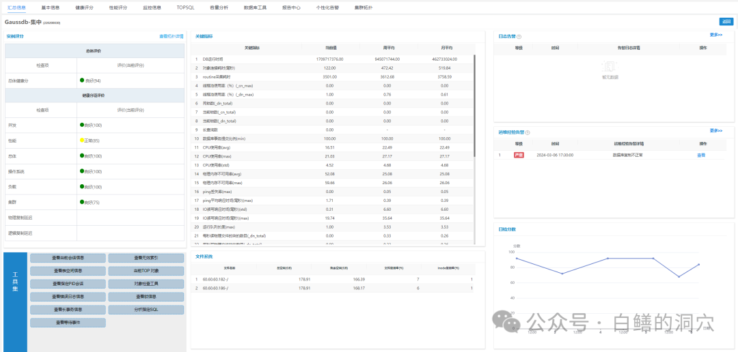Click the help icon beside 运维经验告警
The height and width of the screenshot is (352, 738).
tap(528, 132)
